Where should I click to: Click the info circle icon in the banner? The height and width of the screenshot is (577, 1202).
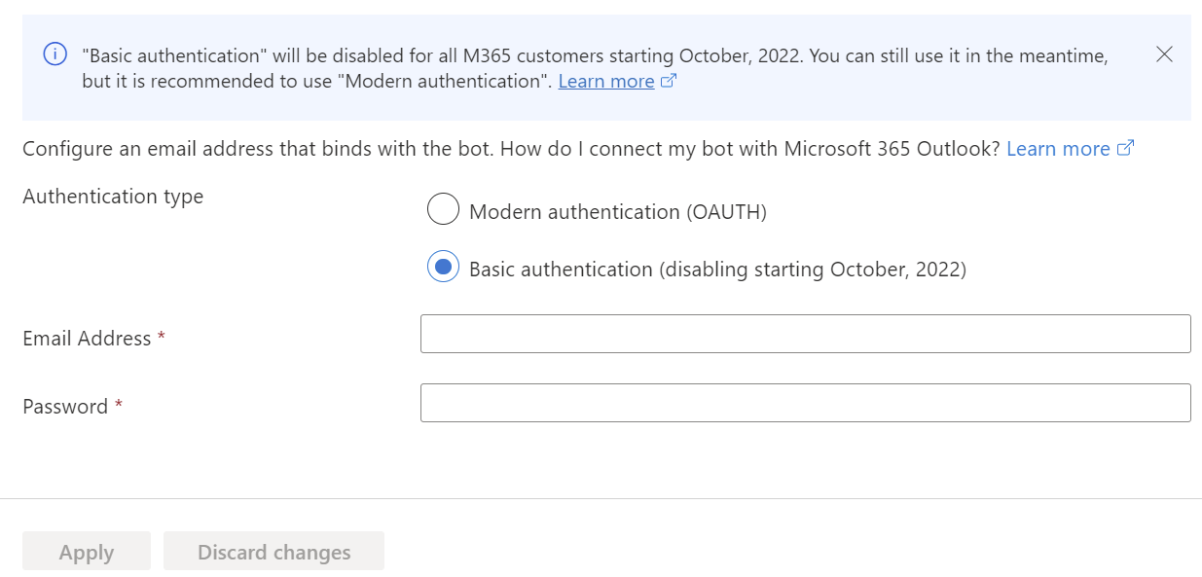pyautogui.click(x=54, y=54)
